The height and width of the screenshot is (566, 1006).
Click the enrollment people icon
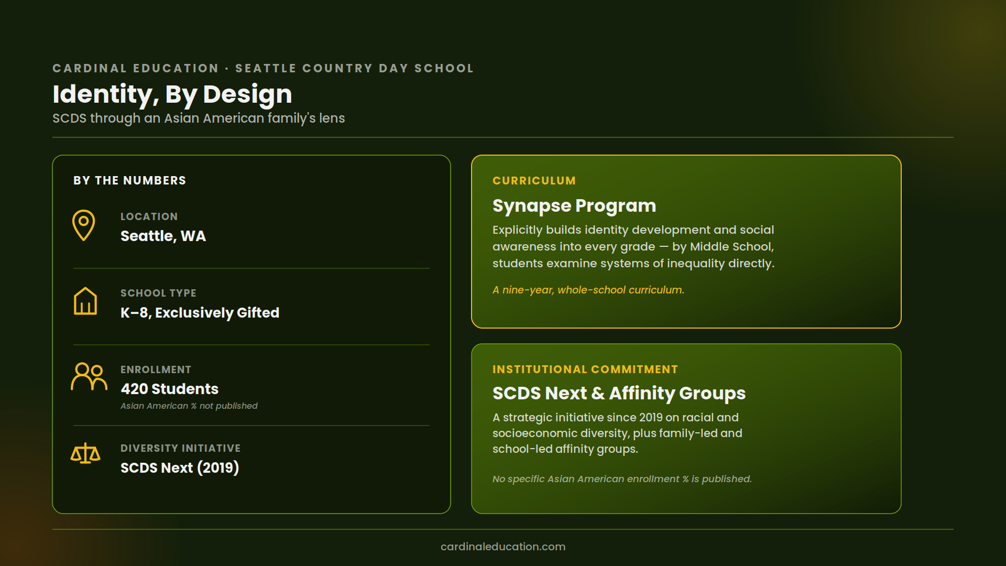tap(89, 376)
